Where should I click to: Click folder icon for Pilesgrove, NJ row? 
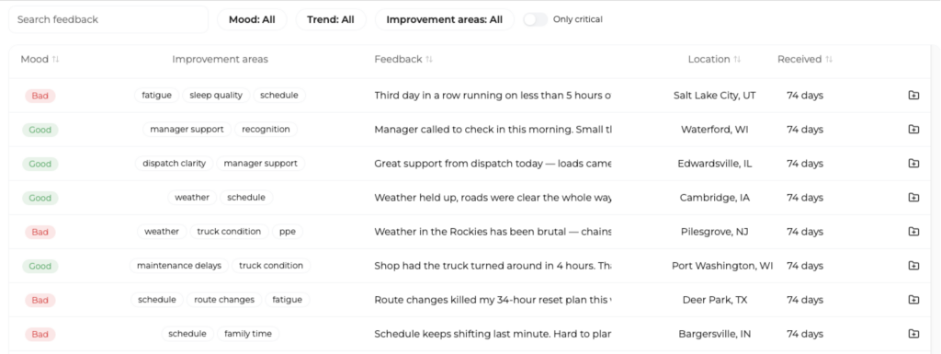pos(913,232)
